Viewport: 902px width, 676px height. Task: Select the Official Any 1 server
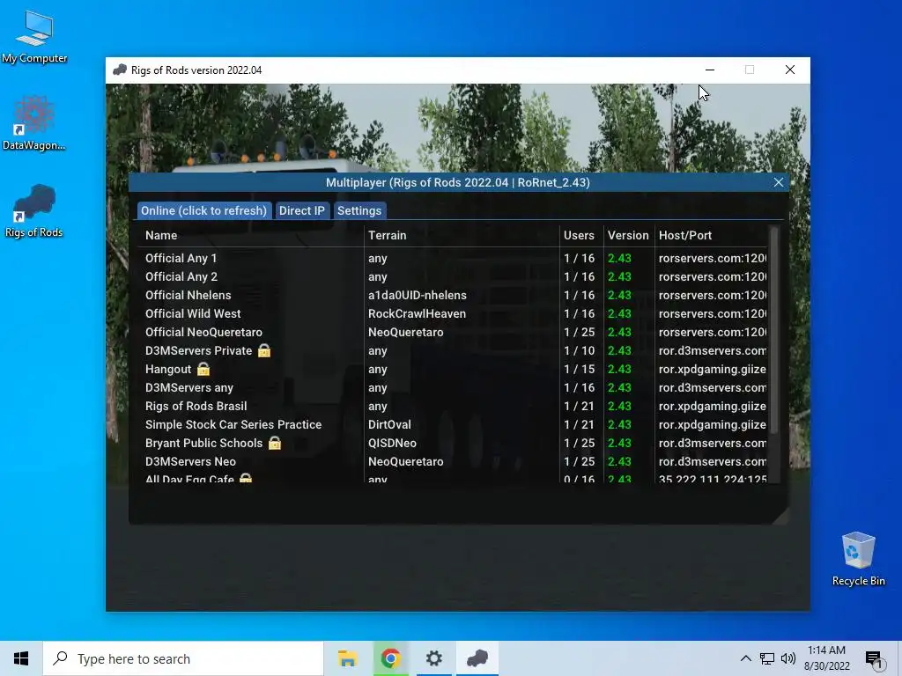pos(455,258)
